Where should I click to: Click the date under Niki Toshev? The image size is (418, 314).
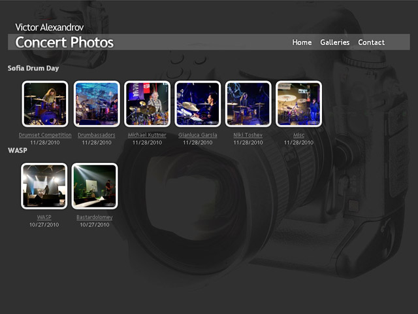[248, 143]
